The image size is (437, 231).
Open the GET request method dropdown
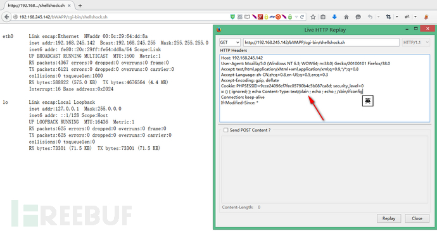(230, 42)
